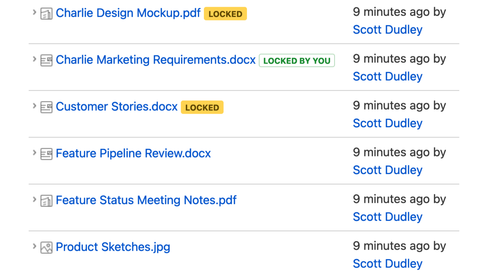Expand the Charlie Design Mockup.pdf row
Screen dimensions: 480x273
click(x=34, y=12)
